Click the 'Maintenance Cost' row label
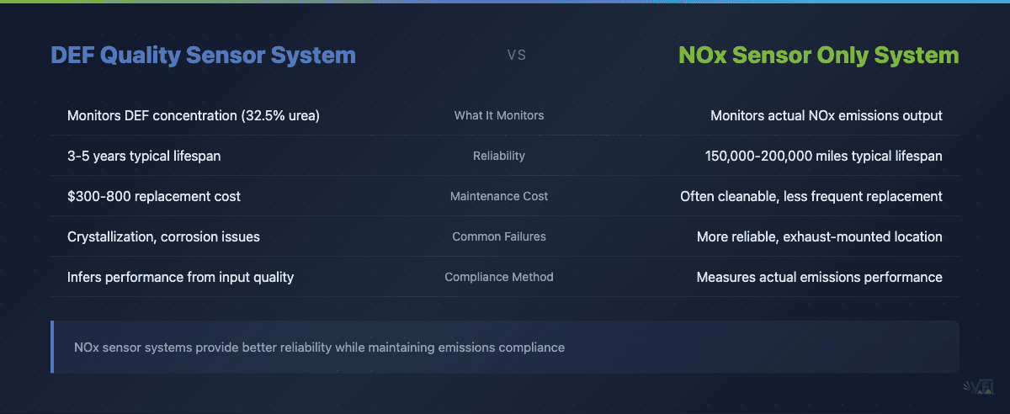1010x414 pixels. (499, 196)
